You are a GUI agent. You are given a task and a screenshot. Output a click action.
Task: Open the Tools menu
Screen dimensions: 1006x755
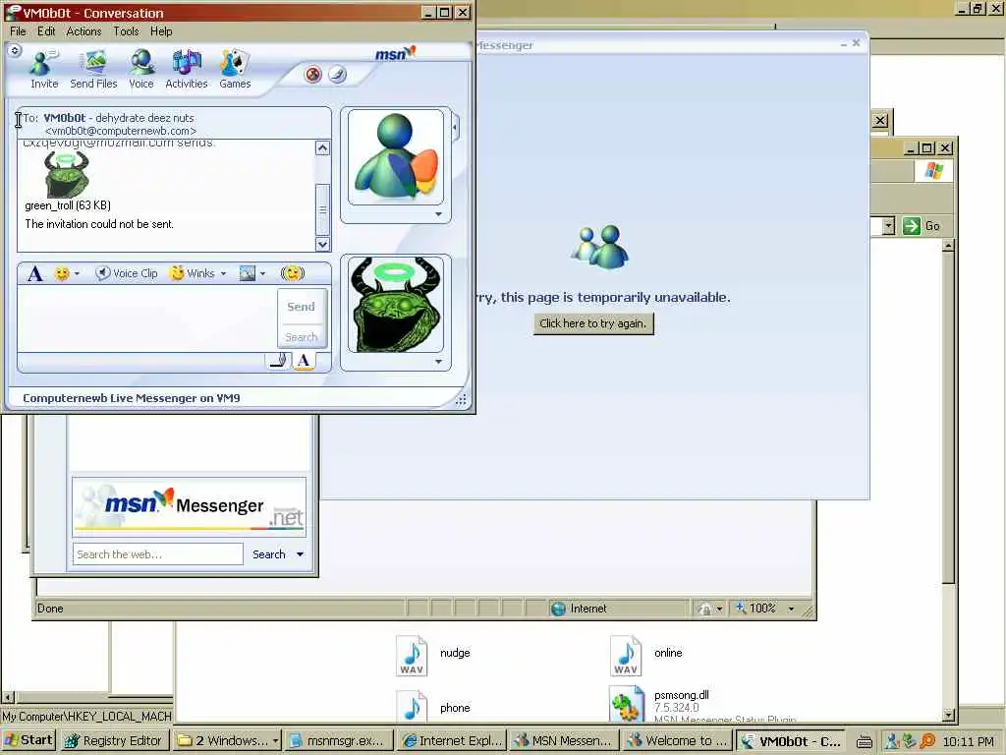[126, 30]
